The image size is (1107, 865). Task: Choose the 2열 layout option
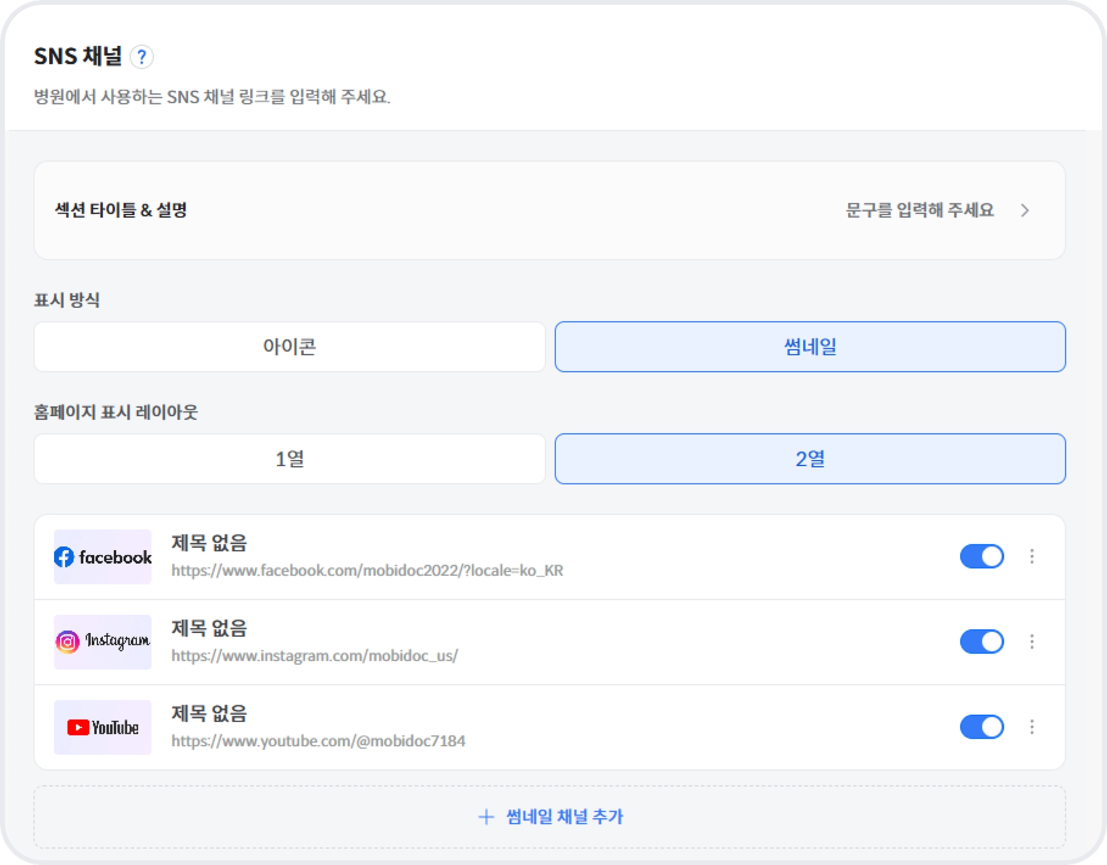[810, 458]
